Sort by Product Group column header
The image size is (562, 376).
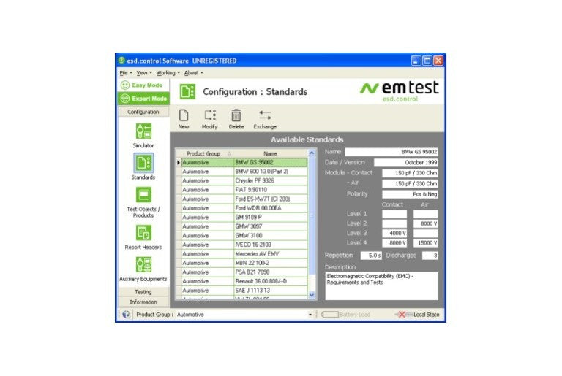(x=207, y=153)
